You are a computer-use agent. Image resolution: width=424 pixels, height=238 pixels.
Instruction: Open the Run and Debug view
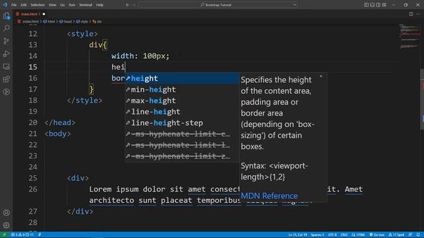pos(6,54)
